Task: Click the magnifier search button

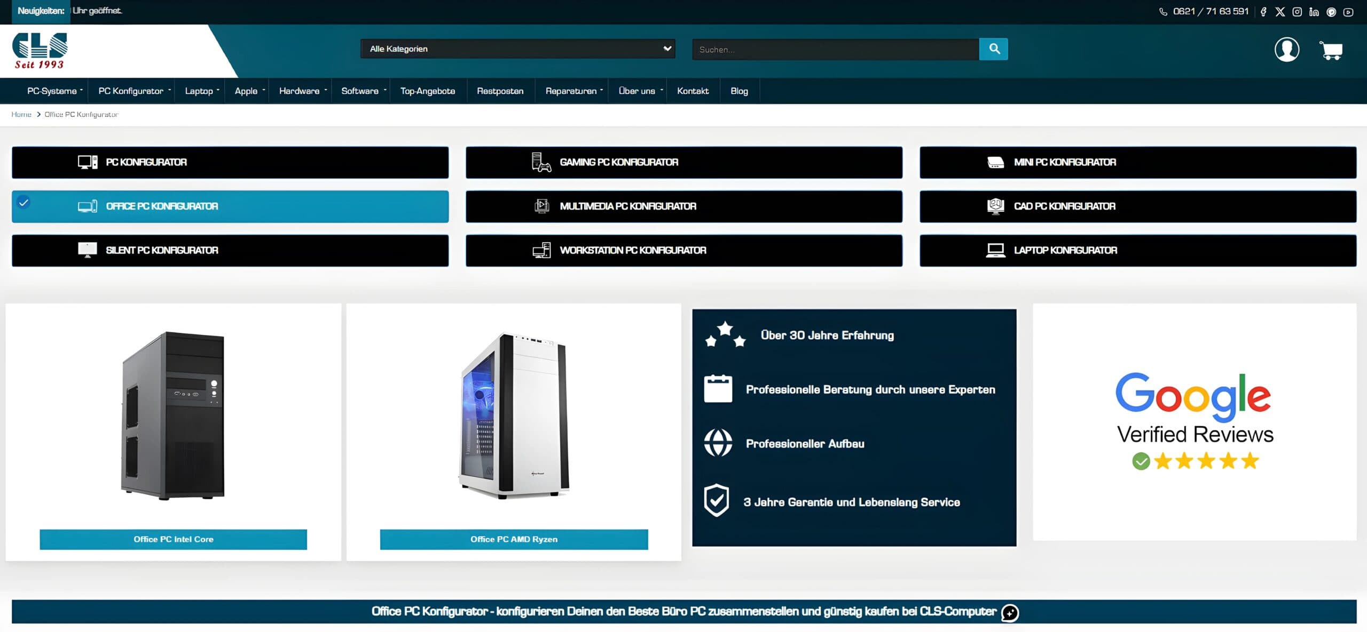Action: pyautogui.click(x=994, y=49)
